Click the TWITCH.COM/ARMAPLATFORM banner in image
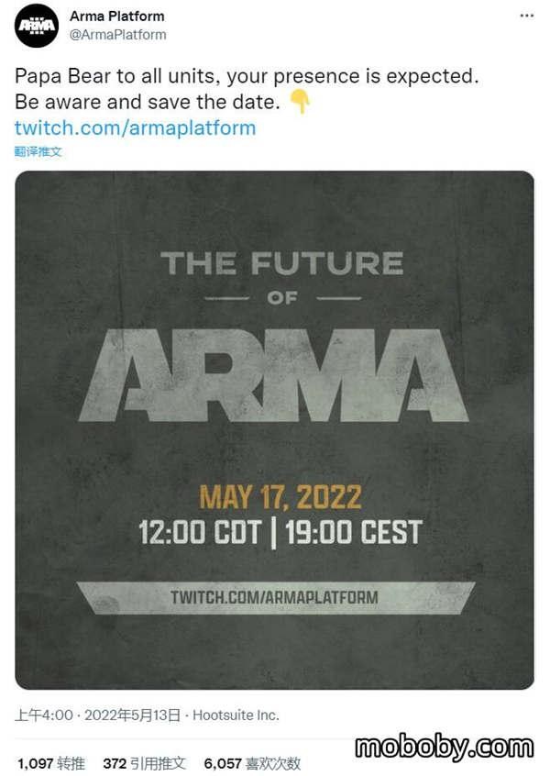Image resolution: width=550 pixels, height=776 pixels. [276, 597]
